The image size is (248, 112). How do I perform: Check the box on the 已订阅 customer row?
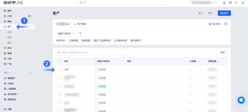pos(59,86)
